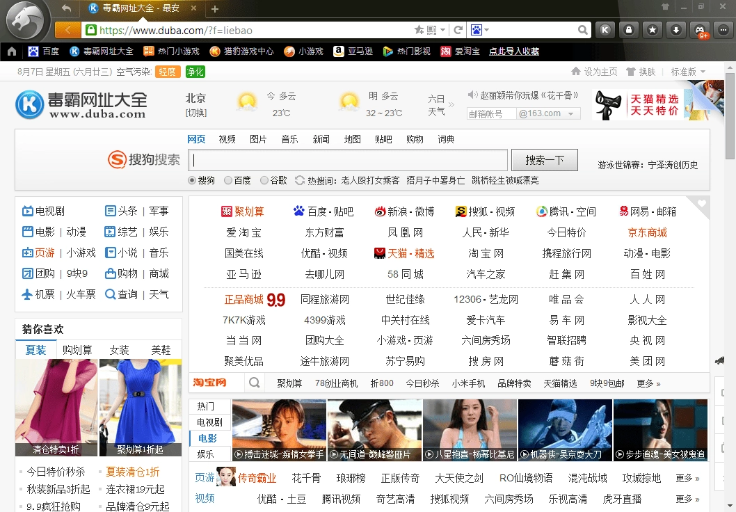This screenshot has width=736, height=512.
Task: Click the 净化 green air button
Action: coord(195,72)
